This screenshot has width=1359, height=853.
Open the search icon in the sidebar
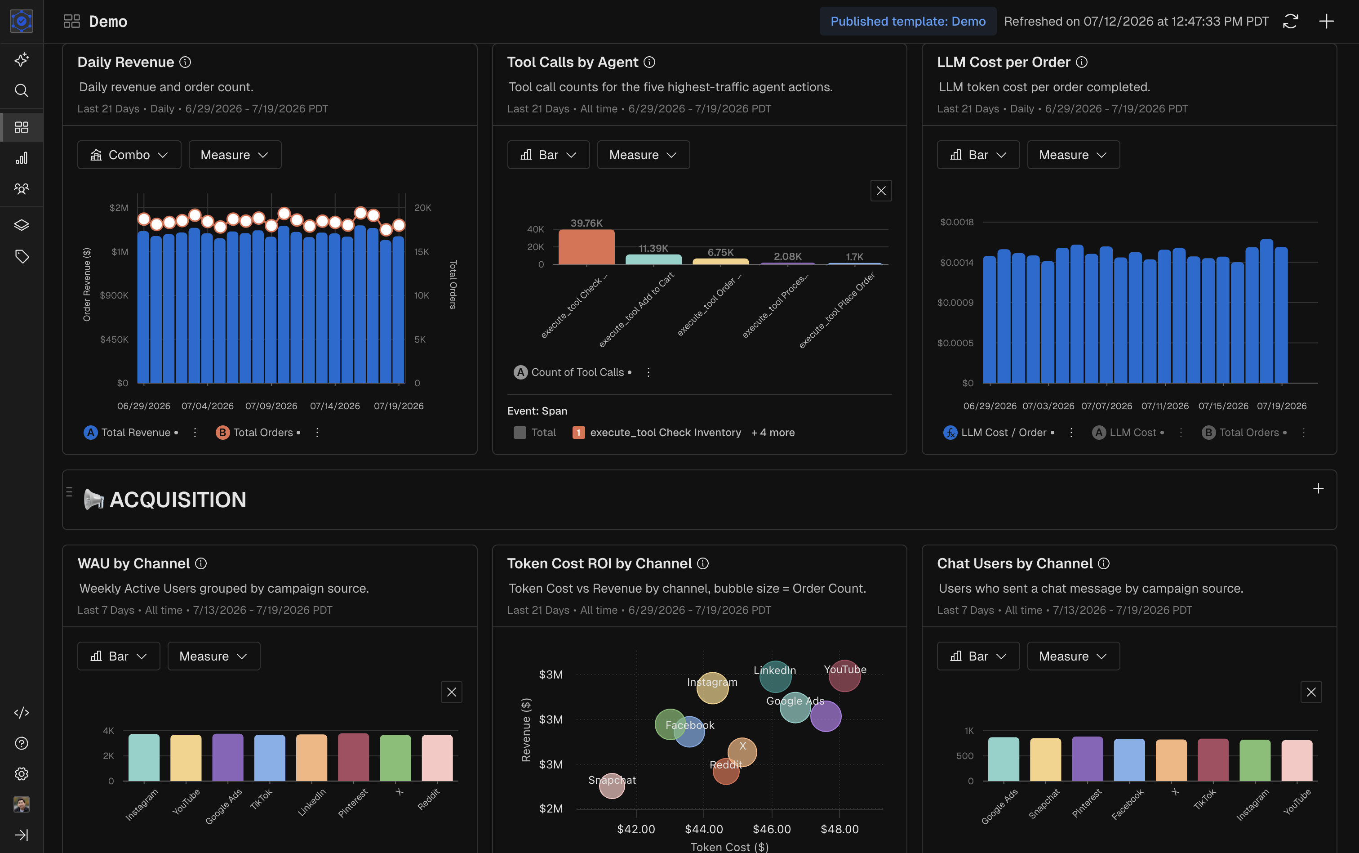[22, 90]
